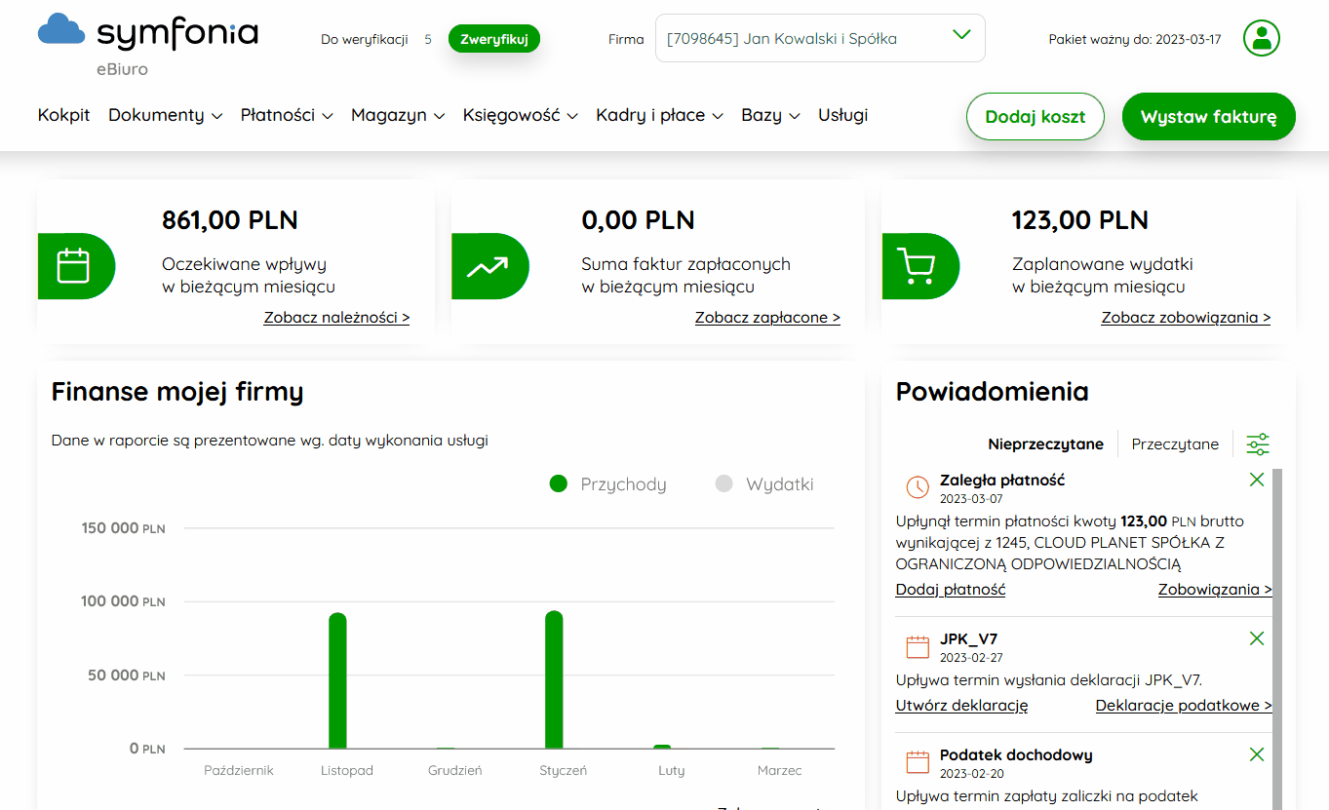Go to Kokpit
The width and height of the screenshot is (1329, 810).
pyautogui.click(x=63, y=115)
